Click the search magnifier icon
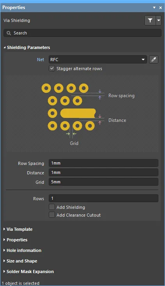Image resolution: width=165 pixels, height=286 pixels. 9,33
